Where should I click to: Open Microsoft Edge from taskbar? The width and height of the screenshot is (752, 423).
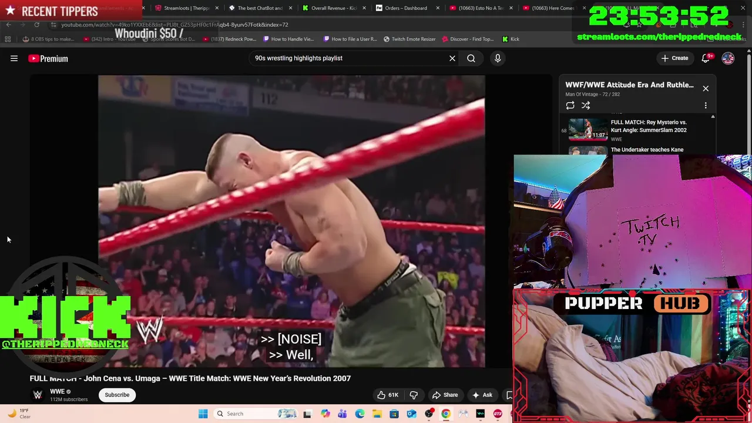(360, 414)
